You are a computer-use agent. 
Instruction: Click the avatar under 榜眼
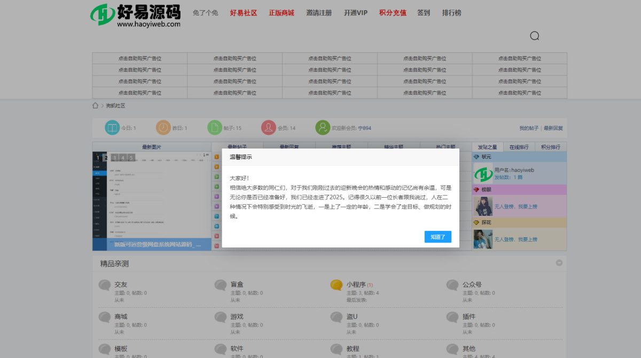pos(483,206)
